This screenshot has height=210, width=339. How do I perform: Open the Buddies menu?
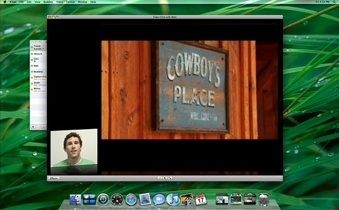click(x=48, y=2)
